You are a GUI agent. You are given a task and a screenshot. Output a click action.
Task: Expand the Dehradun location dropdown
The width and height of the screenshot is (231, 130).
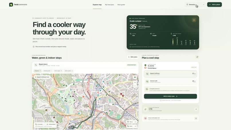click(195, 5)
